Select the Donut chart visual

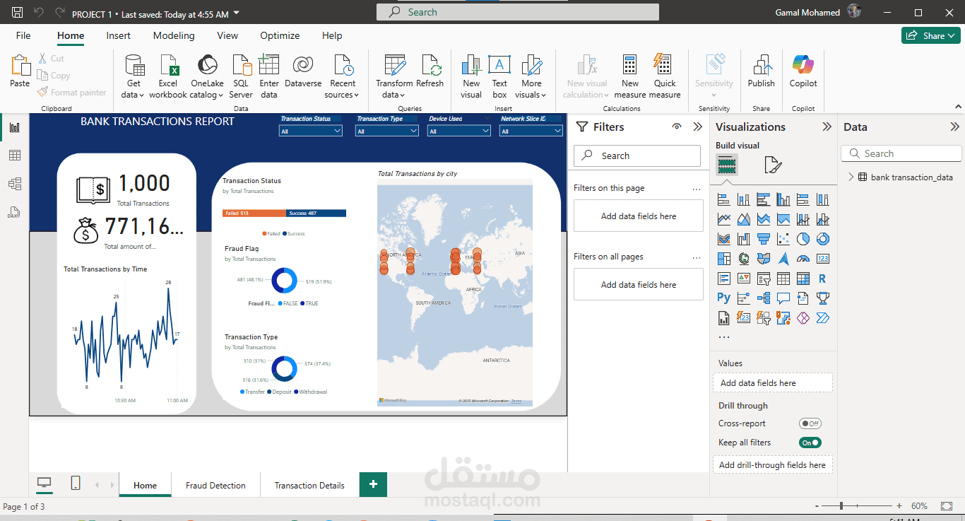pyautogui.click(x=822, y=239)
